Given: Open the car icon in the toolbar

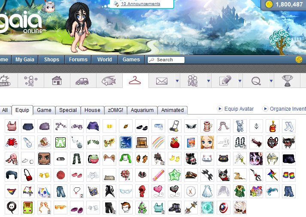Looking at the screenshot, I should (82, 81).
